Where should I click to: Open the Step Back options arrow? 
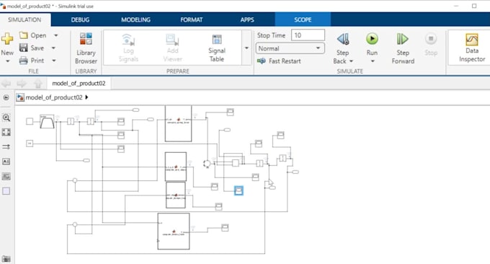click(351, 61)
